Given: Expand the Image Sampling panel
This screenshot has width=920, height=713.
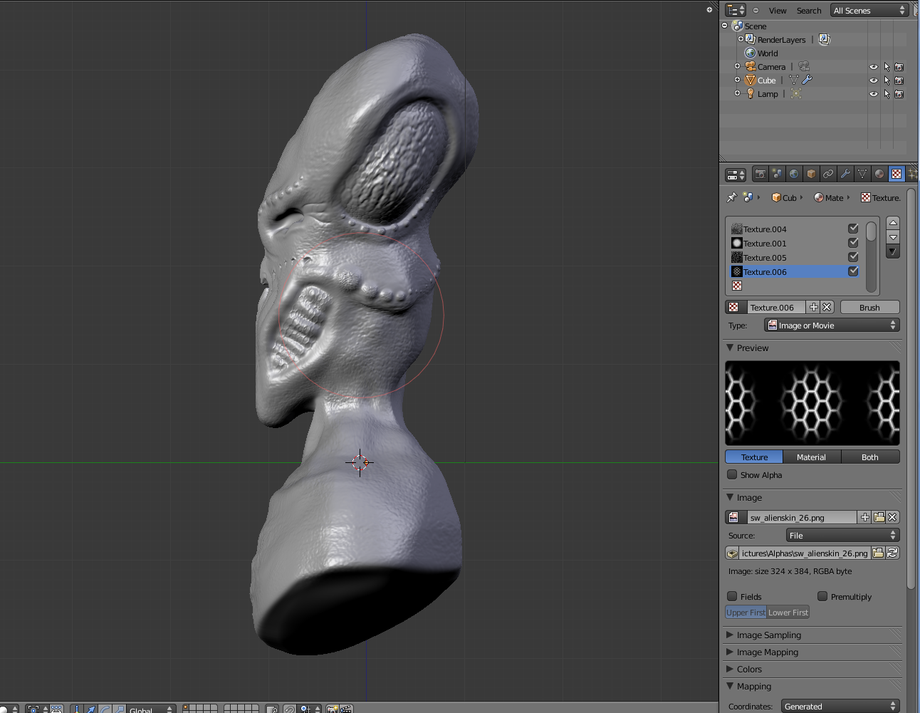Looking at the screenshot, I should [x=730, y=635].
